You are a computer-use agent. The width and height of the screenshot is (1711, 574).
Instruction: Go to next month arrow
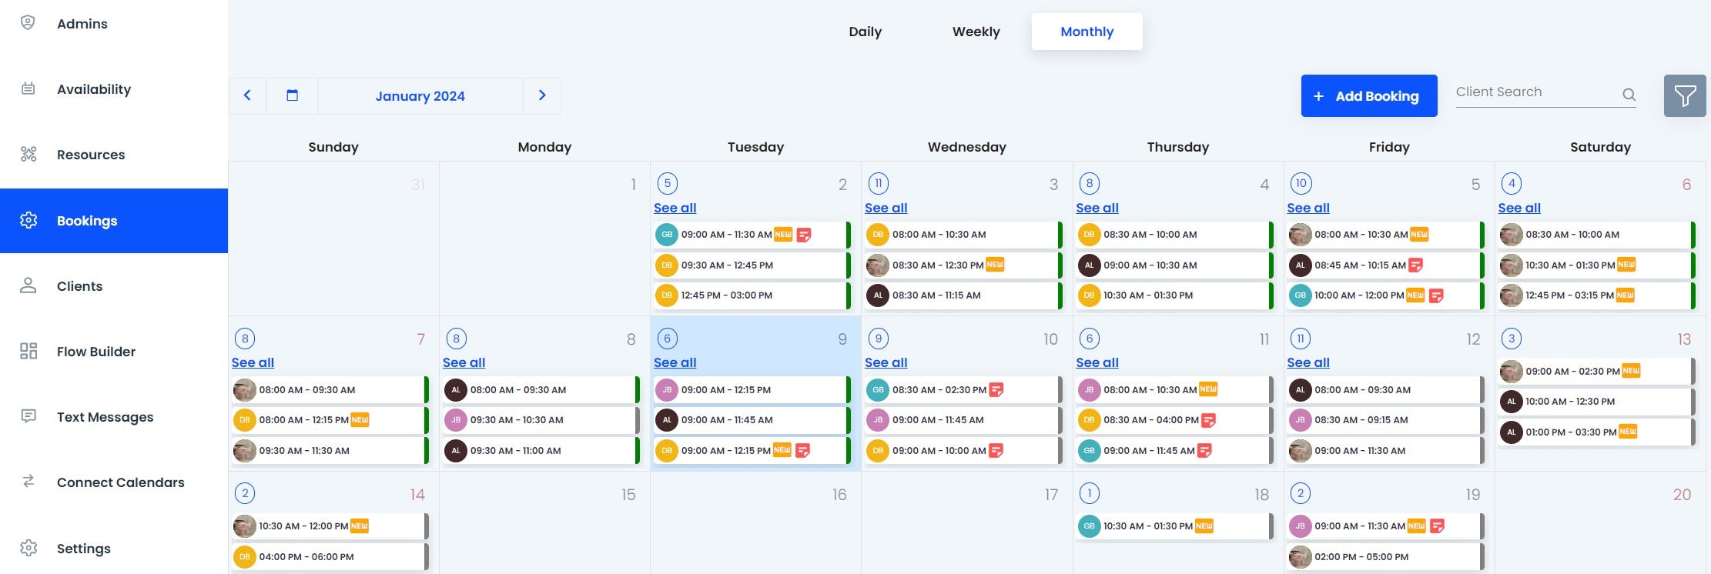point(541,95)
